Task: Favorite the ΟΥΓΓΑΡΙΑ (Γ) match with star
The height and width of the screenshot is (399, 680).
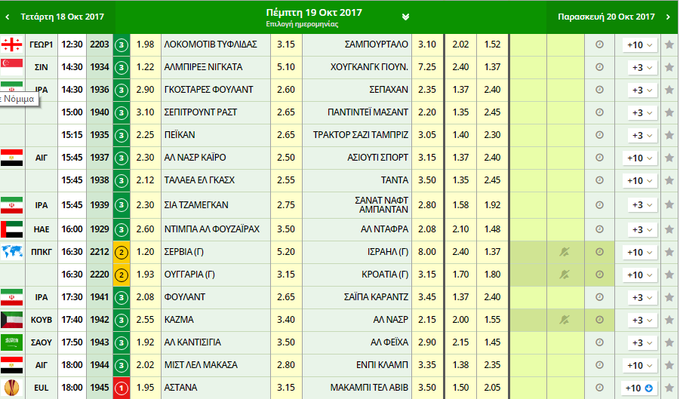Action: pos(669,275)
